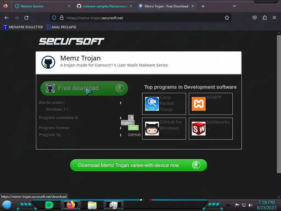Screen dimensions: 281x211
Task: Expand the list all tabs chevron
Action: coord(234,6)
